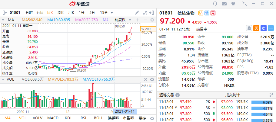This screenshot has width=276, height=122.
Task: Switch to the 15分 fifteen-minute chart
Action: [x=104, y=13]
